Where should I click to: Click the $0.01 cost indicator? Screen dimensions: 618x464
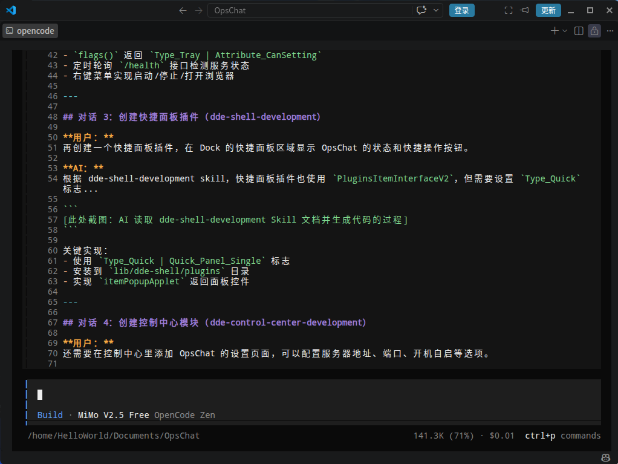[x=502, y=436]
